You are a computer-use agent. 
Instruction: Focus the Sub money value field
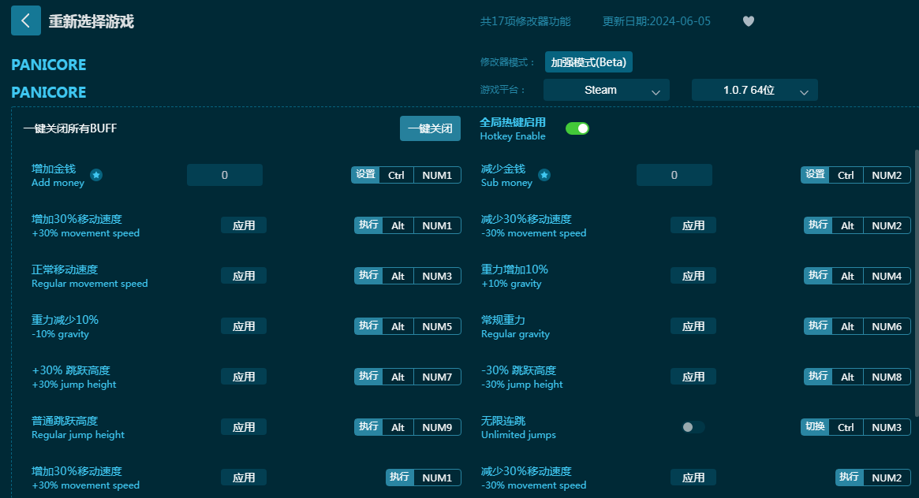674,175
